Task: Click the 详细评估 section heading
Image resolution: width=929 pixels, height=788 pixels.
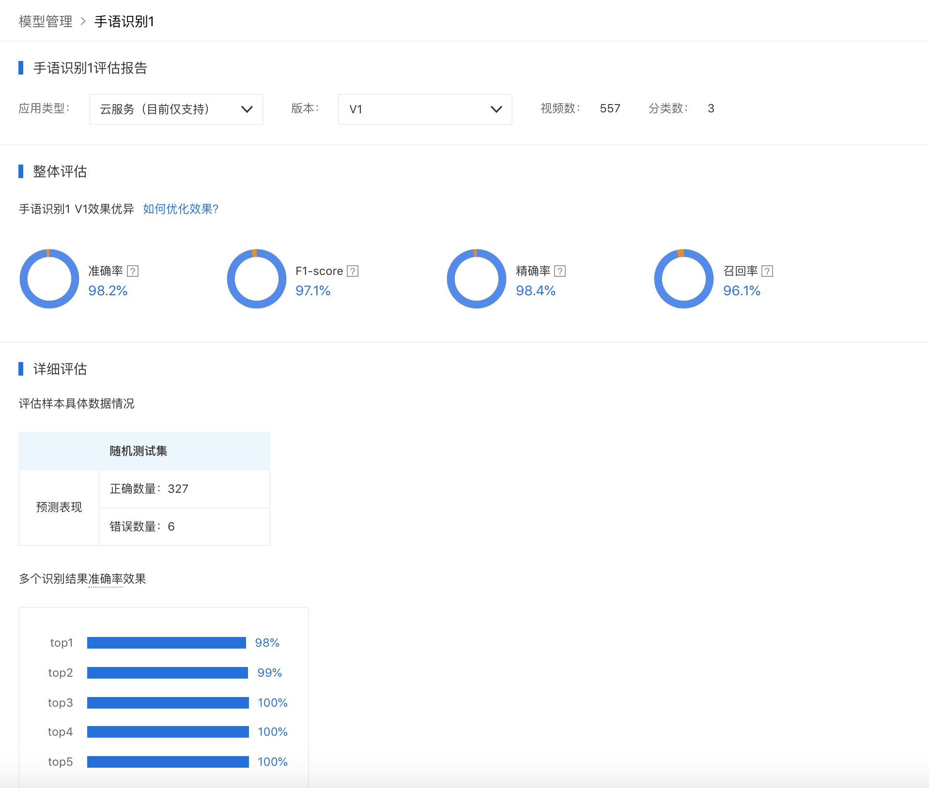Action: pos(60,369)
